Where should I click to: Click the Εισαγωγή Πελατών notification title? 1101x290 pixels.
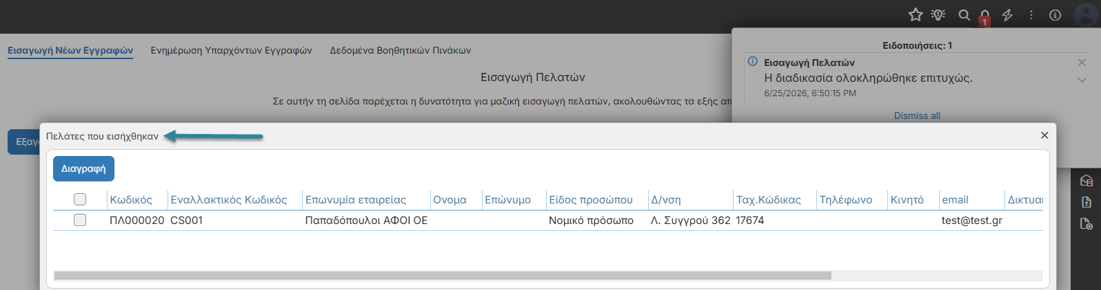(x=809, y=63)
